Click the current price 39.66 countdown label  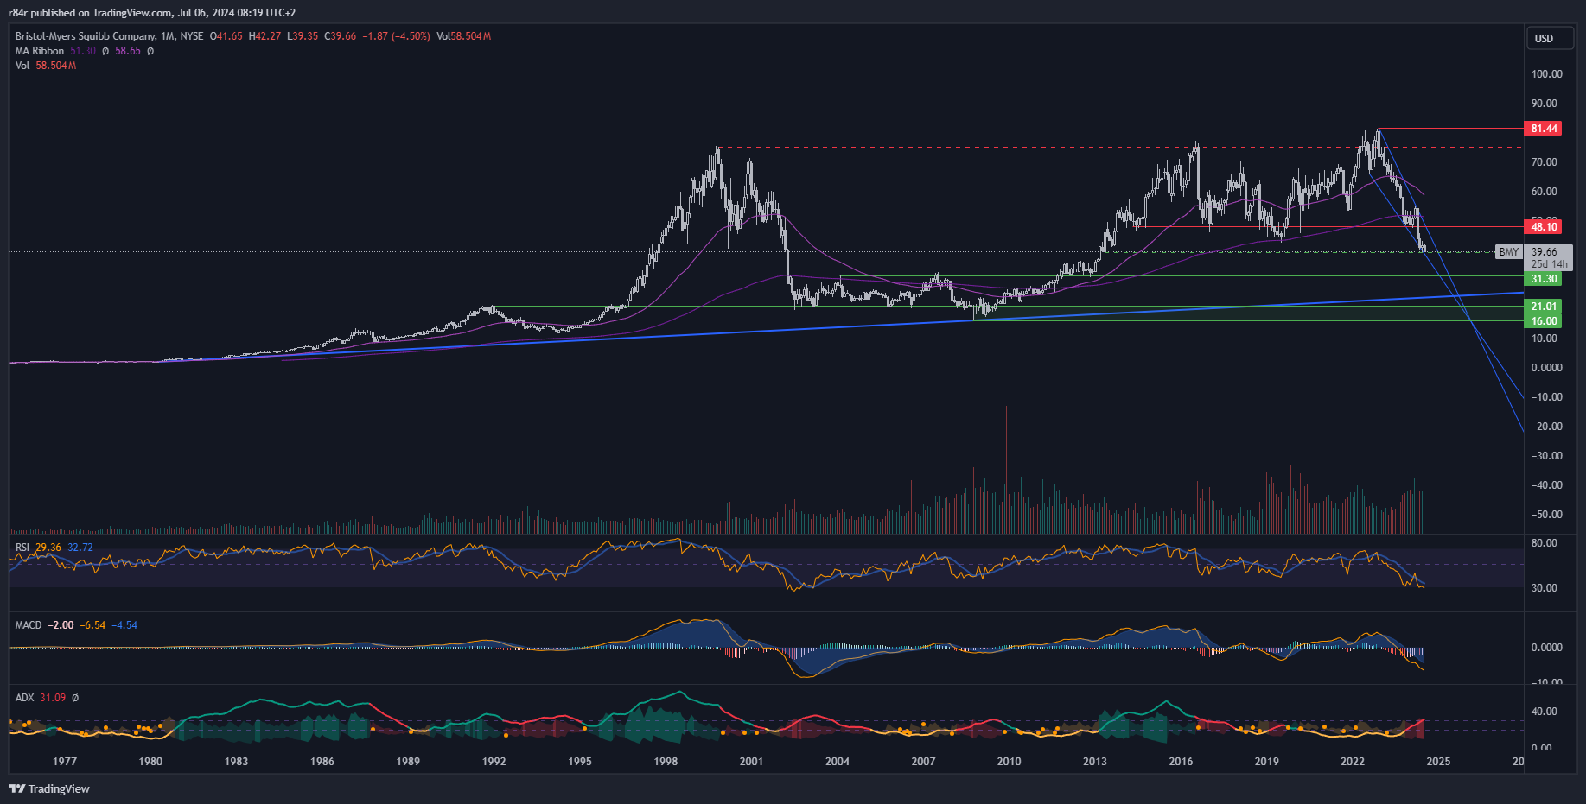point(1548,258)
